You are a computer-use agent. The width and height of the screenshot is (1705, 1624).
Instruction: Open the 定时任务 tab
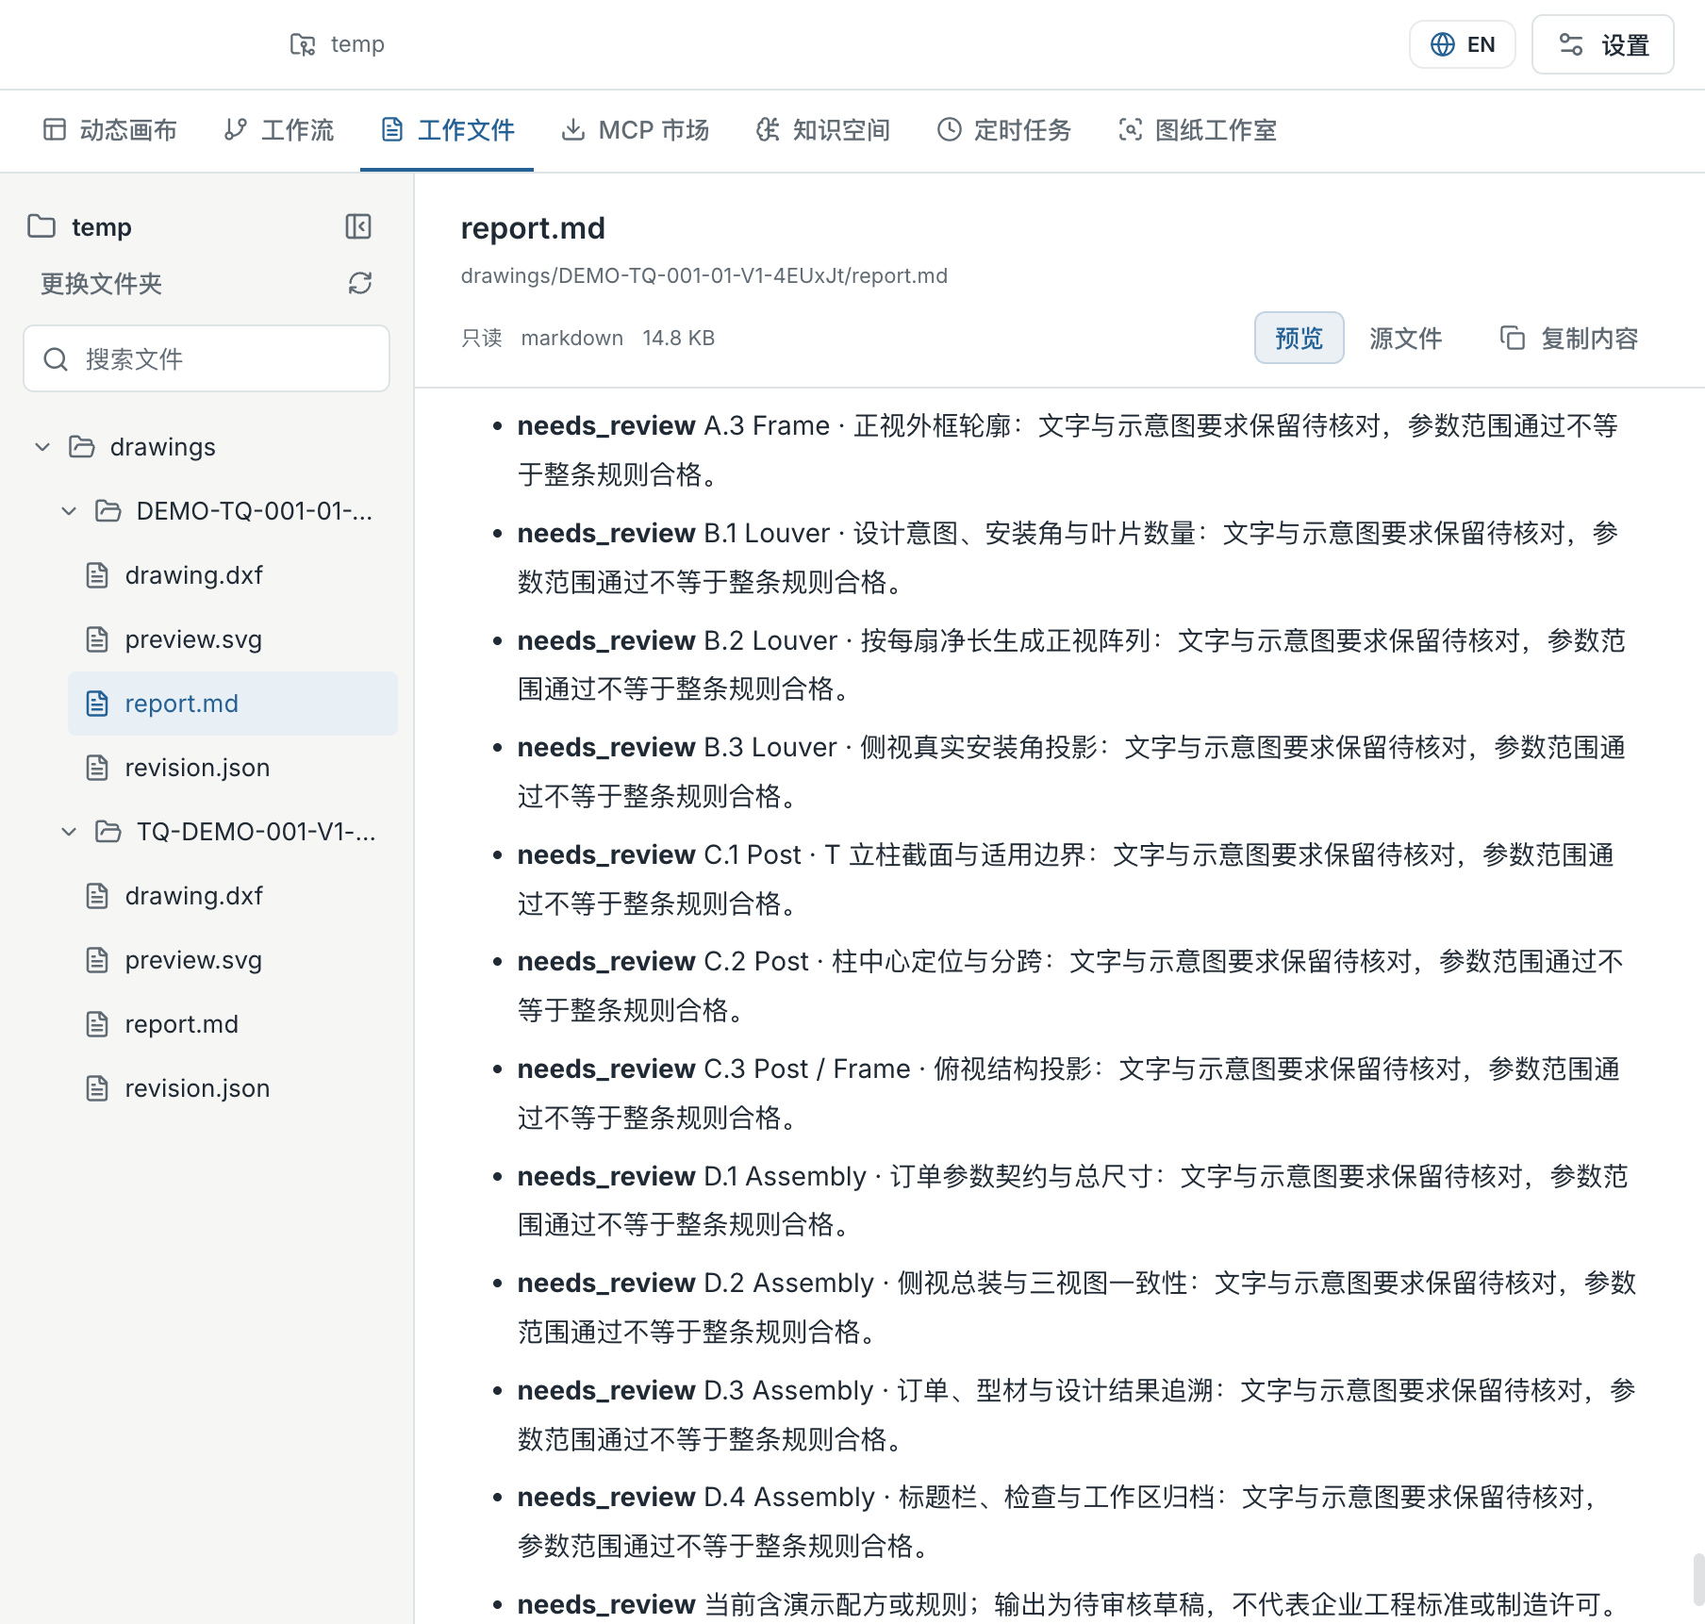[1004, 130]
